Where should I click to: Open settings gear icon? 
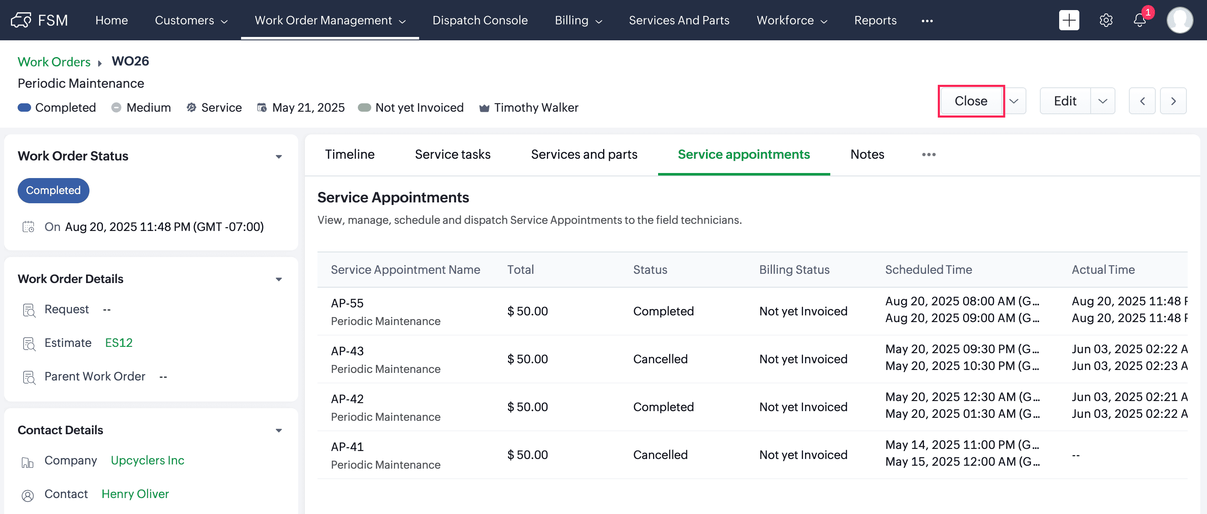(x=1106, y=20)
